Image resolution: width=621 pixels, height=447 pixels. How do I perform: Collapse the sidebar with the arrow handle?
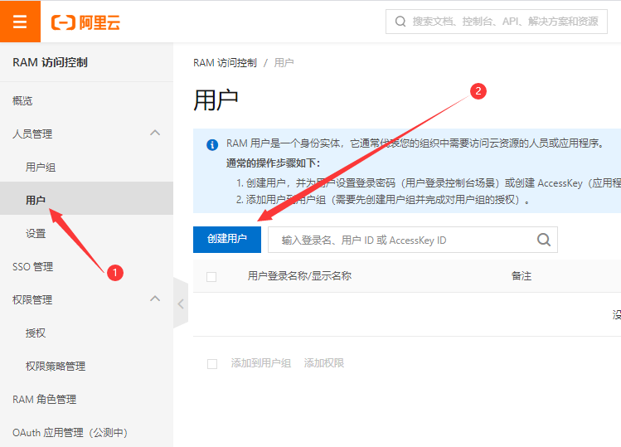[181, 304]
